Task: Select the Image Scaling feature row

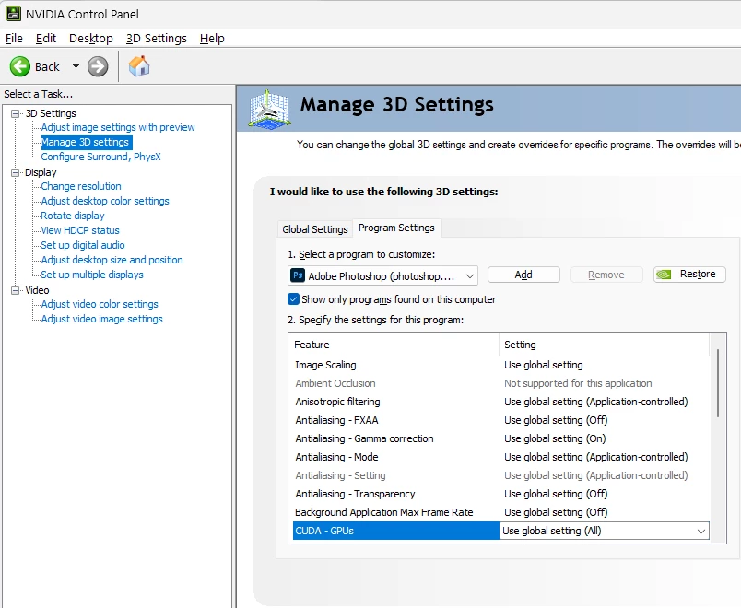Action: [501, 365]
